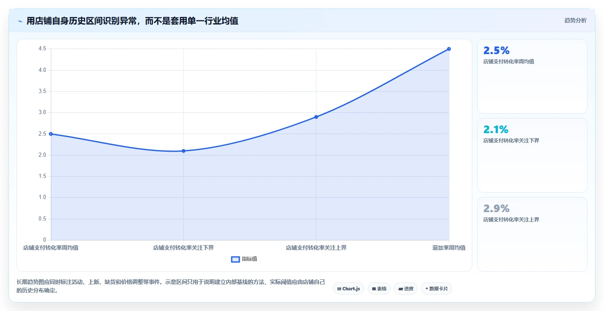Image resolution: width=604 pixels, height=311 pixels.
Task: Select the 进度 tag chip
Action: point(406,289)
